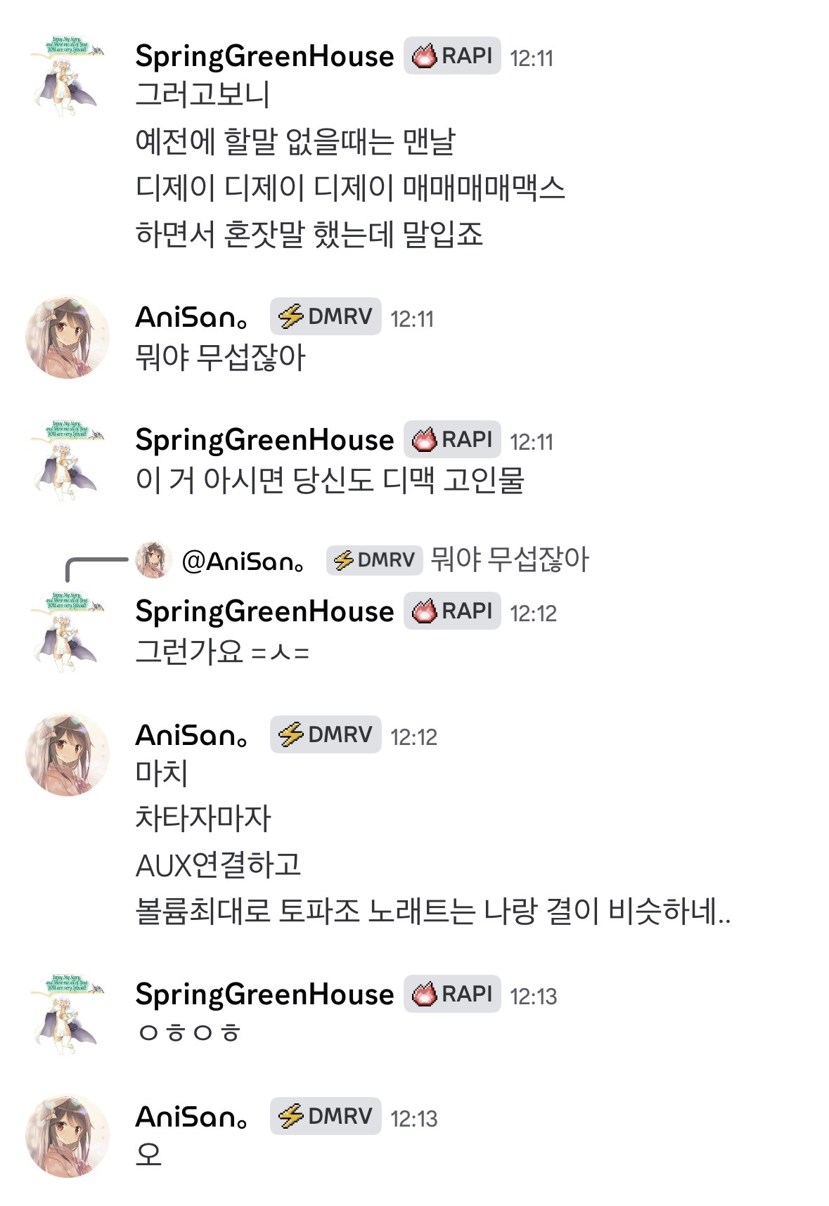
Task: Click the @AniSan mention in the reply preview
Action: pos(243,561)
